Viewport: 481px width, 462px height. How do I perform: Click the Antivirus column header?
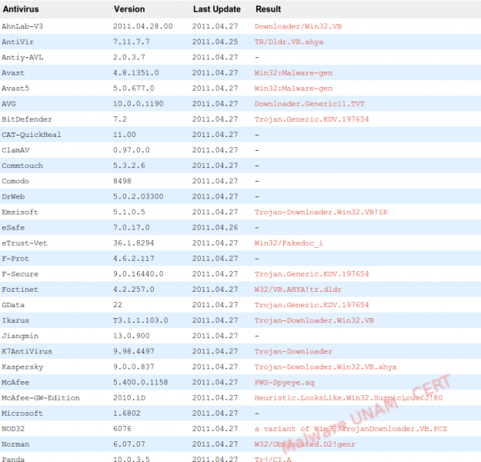click(21, 9)
